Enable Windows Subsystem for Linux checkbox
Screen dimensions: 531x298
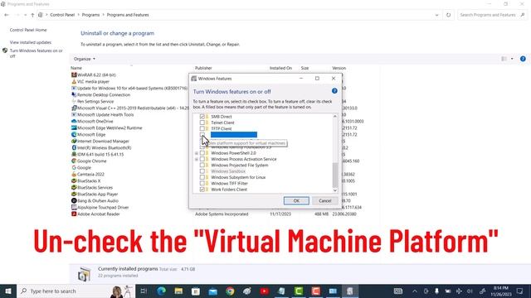[202, 177]
